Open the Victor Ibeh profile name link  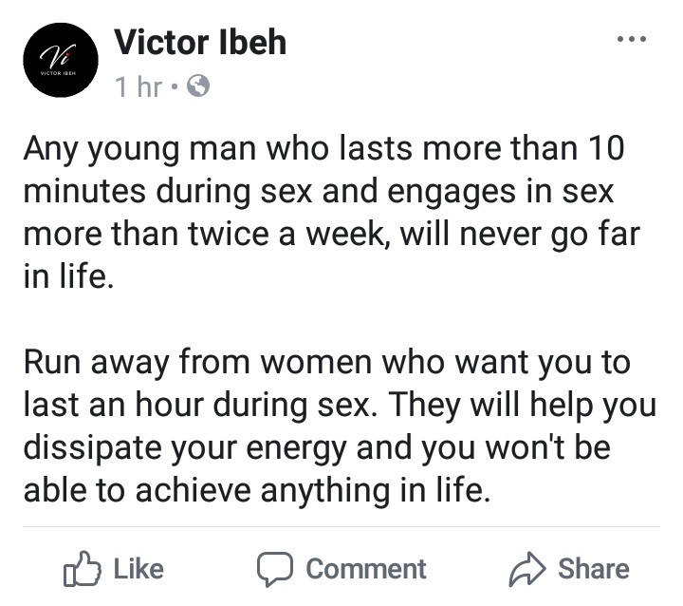click(x=199, y=42)
